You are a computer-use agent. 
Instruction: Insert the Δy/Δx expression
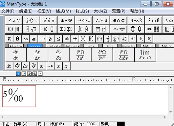(37, 55)
